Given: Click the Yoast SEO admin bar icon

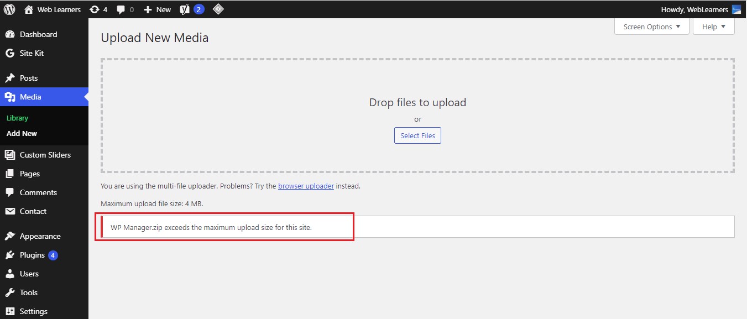Looking at the screenshot, I should (185, 9).
